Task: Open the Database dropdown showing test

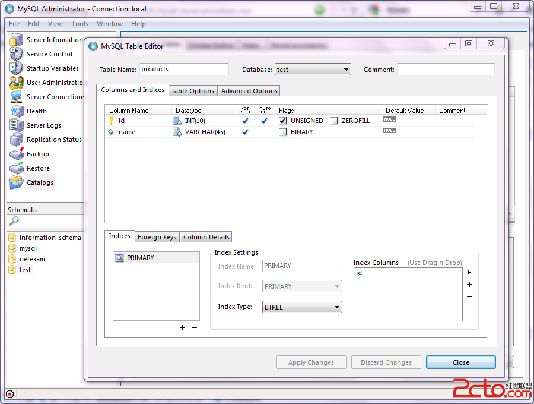Action: [x=313, y=70]
